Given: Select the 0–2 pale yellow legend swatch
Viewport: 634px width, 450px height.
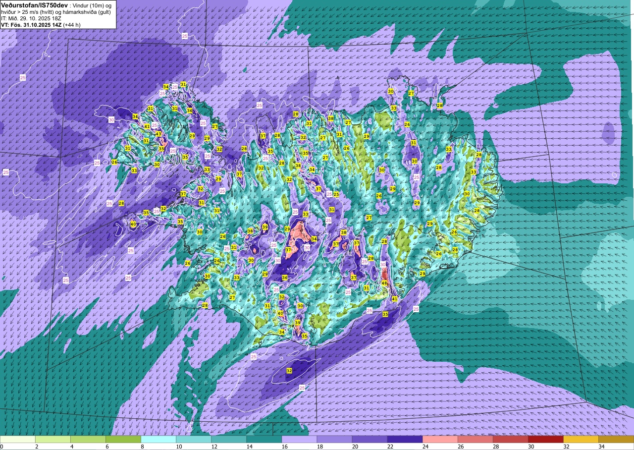Looking at the screenshot, I should pyautogui.click(x=18, y=439).
